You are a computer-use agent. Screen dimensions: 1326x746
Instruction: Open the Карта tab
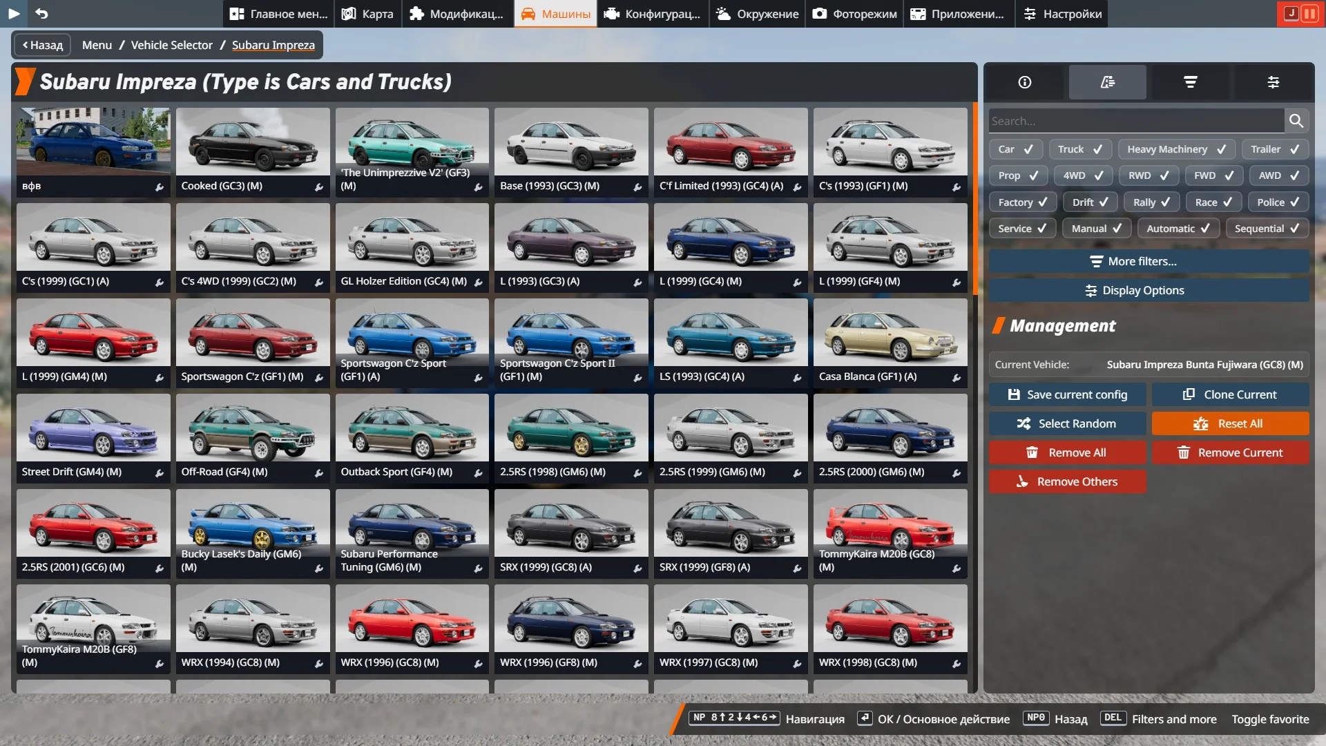(x=367, y=14)
